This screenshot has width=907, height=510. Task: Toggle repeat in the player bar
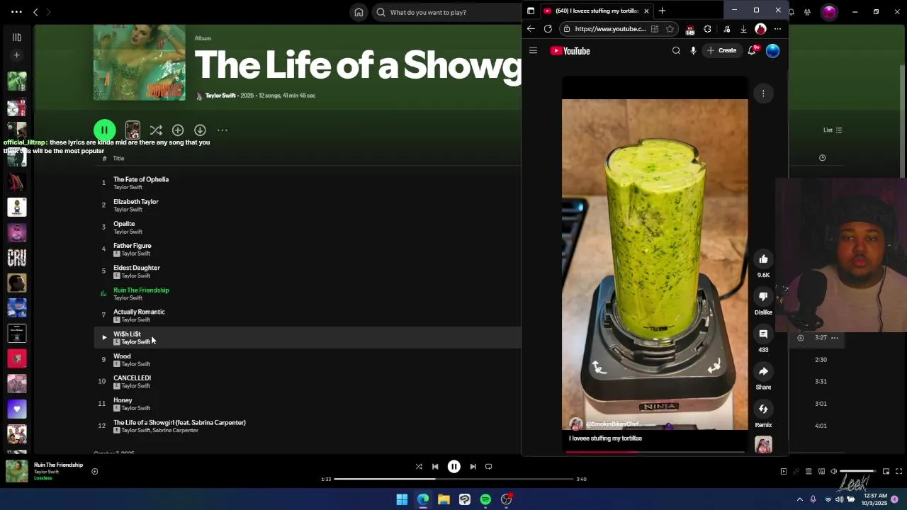pos(488,467)
